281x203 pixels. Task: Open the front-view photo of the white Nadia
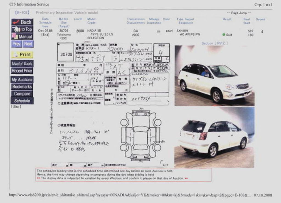point(215,76)
